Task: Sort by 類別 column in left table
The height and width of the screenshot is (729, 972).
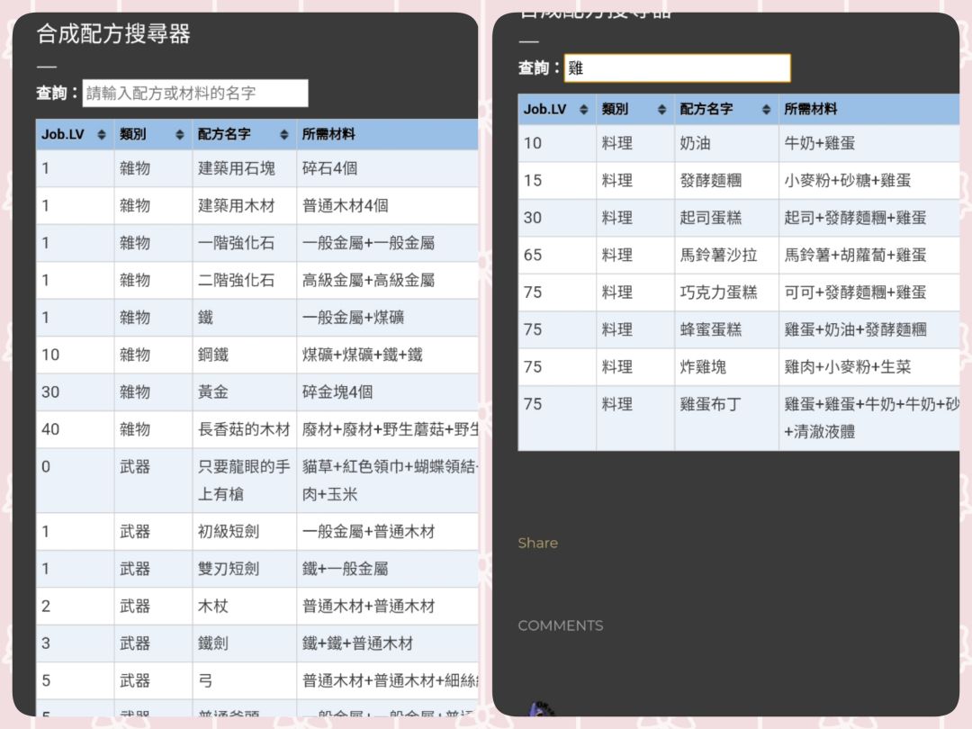Action: [179, 134]
